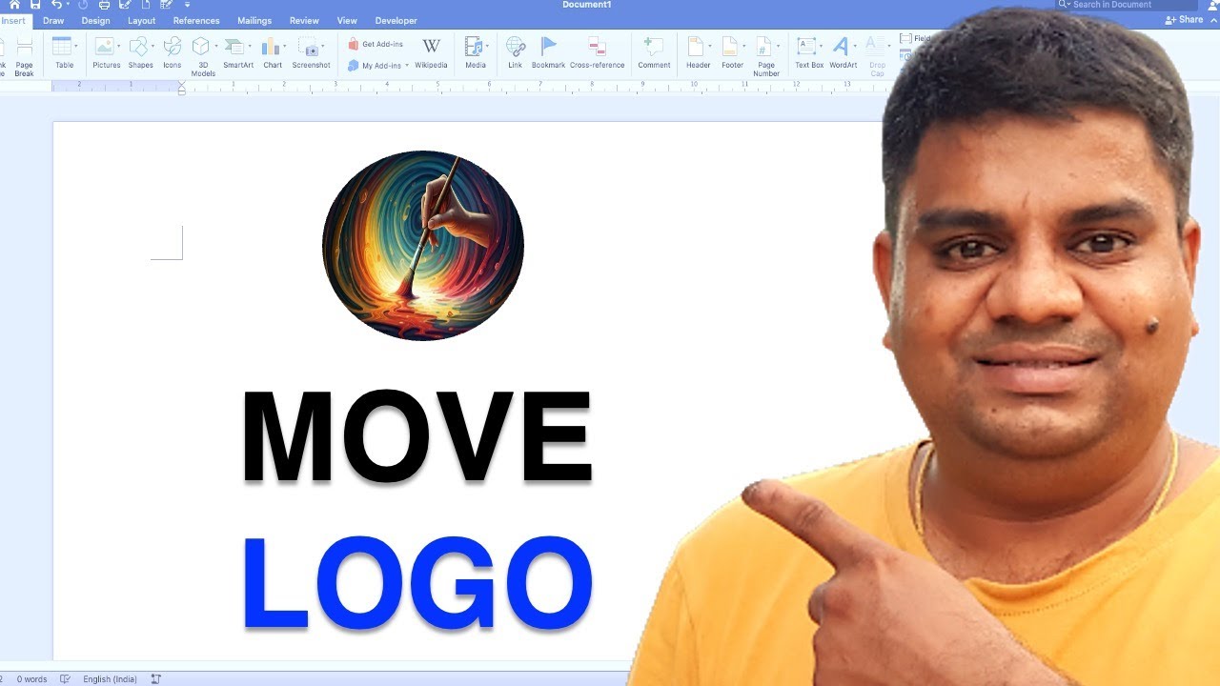Switch to the Layout tab
The image size is (1220, 686).
[142, 20]
